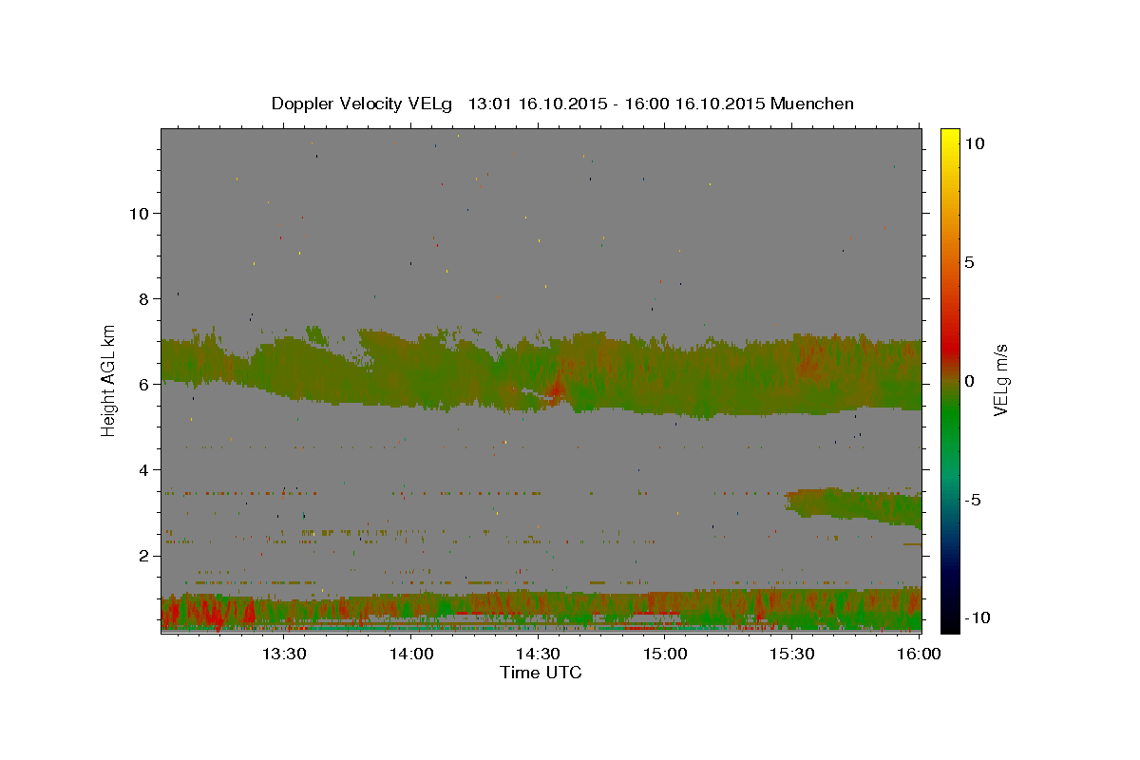
Task: Click the 15:00 time tick label
Action: tap(665, 654)
